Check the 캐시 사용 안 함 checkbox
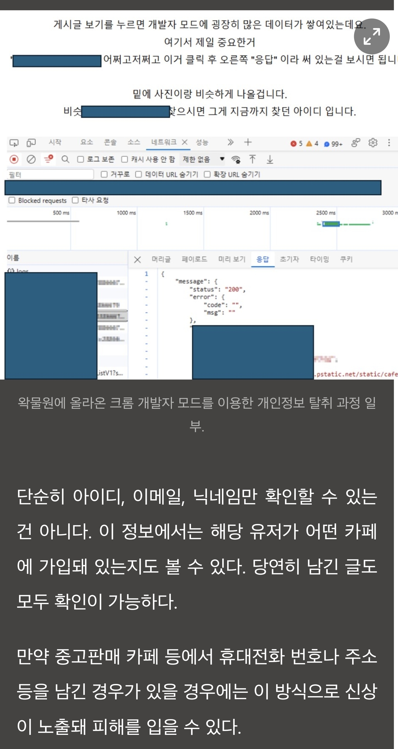Viewport: 398px width, 749px height. pos(125,159)
